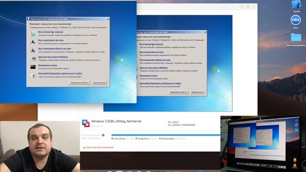Click the black Command Prompt icon in front window

click(33, 67)
